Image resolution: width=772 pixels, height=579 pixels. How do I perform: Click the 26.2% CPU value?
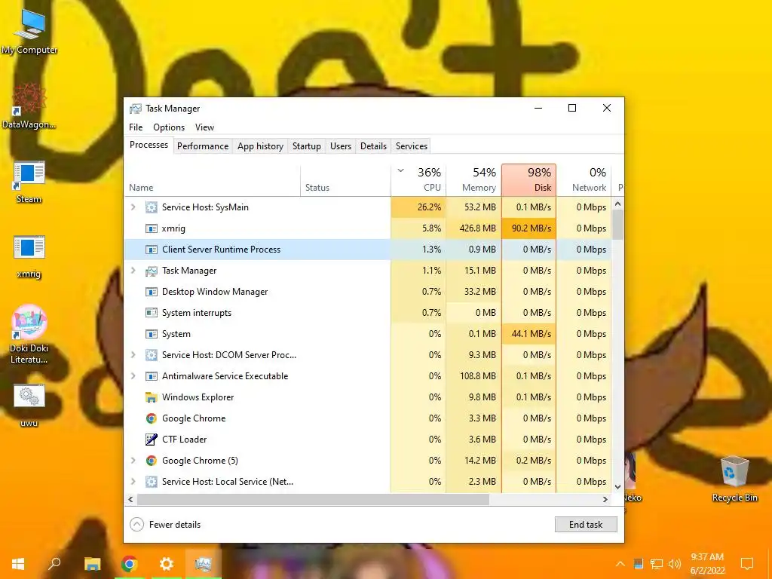click(x=418, y=207)
